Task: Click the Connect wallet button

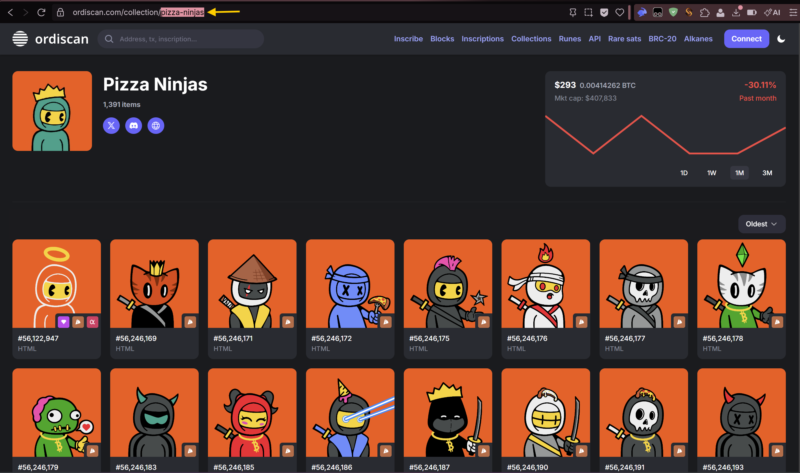Action: (746, 39)
